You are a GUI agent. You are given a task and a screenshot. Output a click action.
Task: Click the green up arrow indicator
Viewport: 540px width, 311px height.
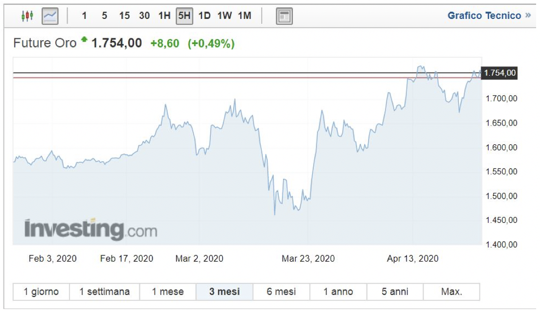click(84, 40)
